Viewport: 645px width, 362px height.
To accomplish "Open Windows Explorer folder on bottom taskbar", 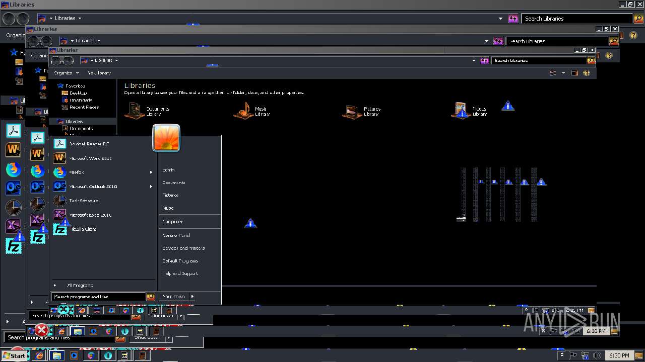I will pyautogui.click(x=56, y=355).
